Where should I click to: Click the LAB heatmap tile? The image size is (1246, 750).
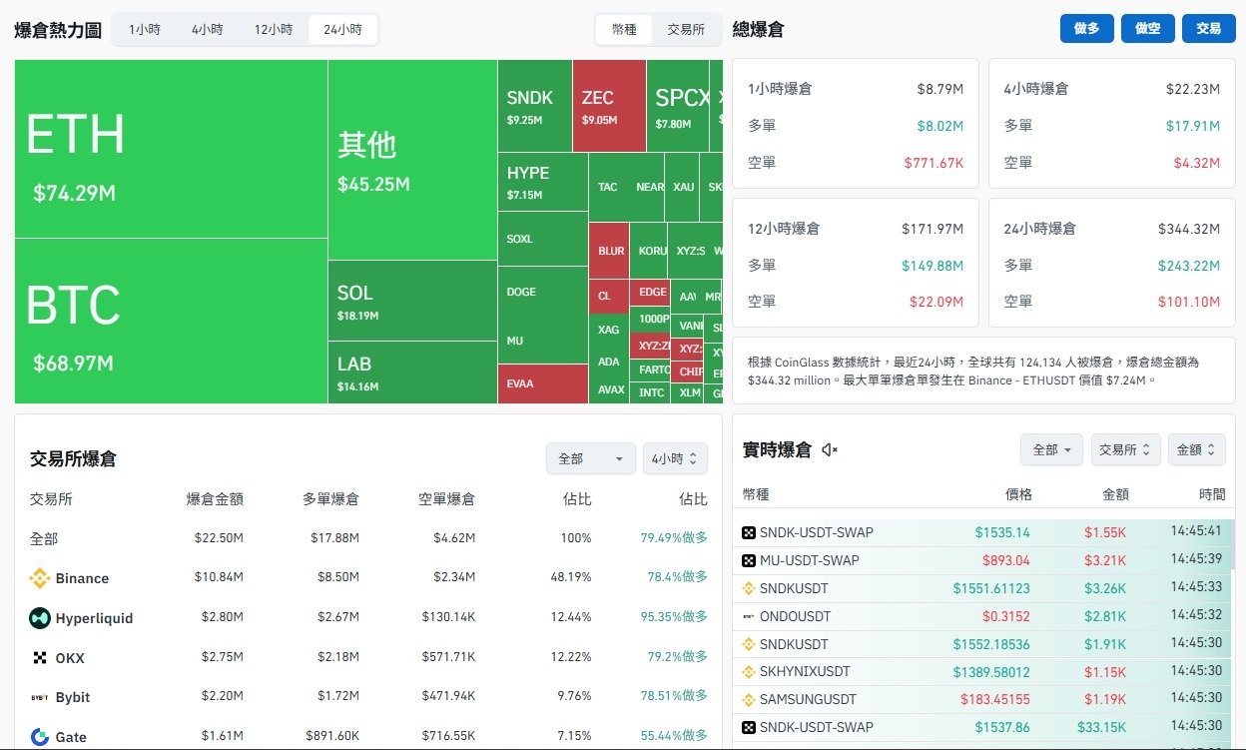coord(412,373)
